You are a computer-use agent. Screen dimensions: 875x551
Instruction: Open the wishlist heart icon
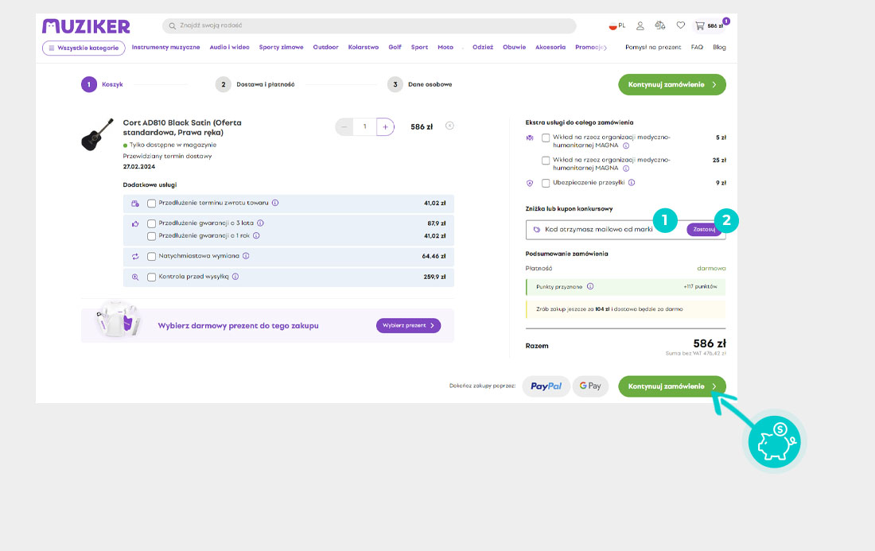pyautogui.click(x=680, y=25)
